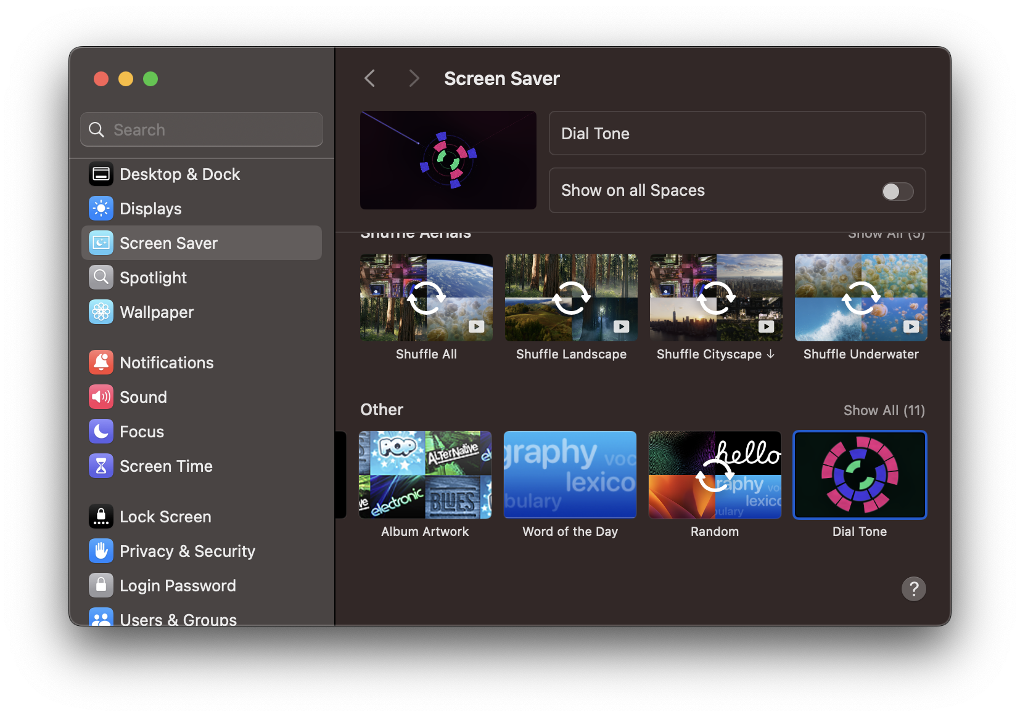Open Displays settings in the sidebar
Image resolution: width=1020 pixels, height=717 pixels.
tap(150, 208)
